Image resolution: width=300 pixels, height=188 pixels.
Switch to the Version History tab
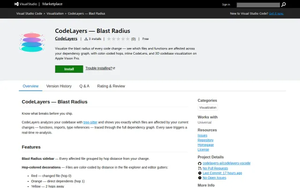tap(59, 86)
